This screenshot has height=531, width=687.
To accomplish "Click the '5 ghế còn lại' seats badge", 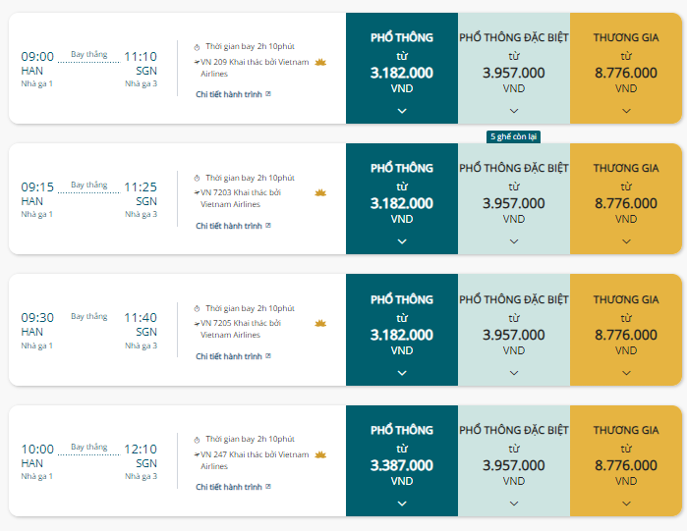I will coord(513,136).
